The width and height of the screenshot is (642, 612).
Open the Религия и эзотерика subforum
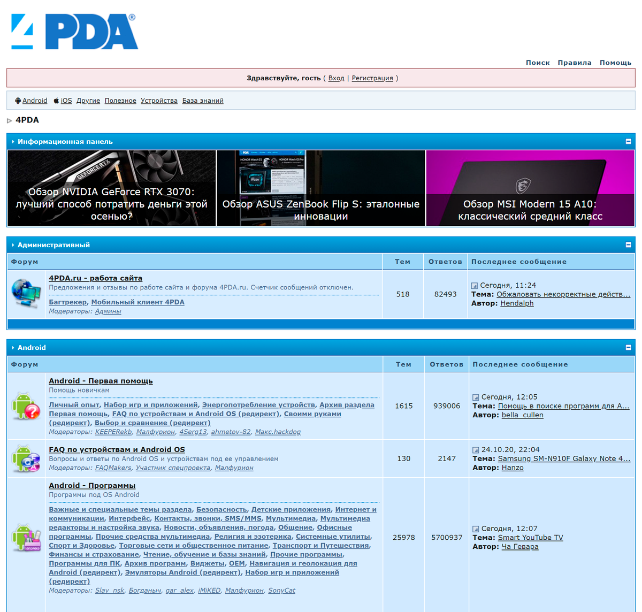pyautogui.click(x=253, y=537)
